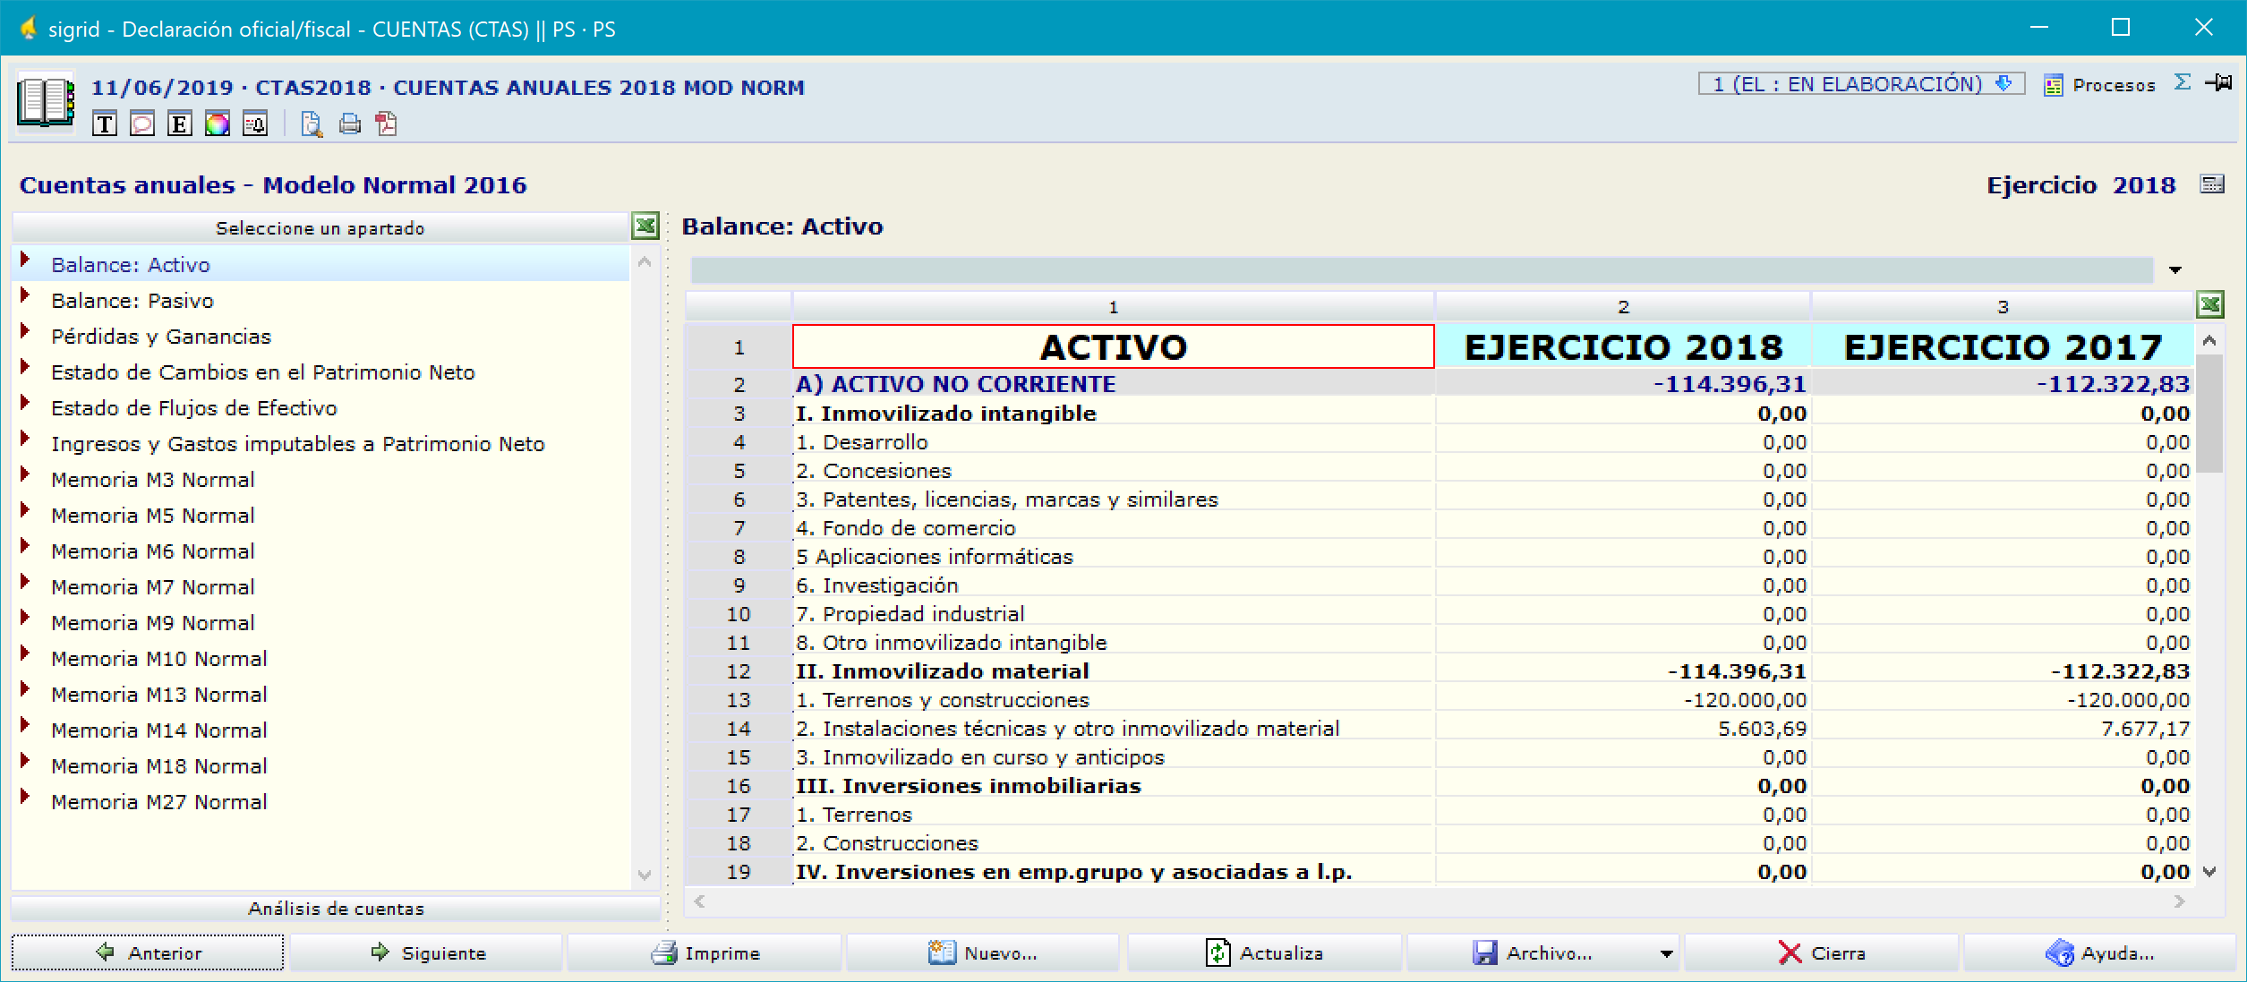The width and height of the screenshot is (2247, 982).
Task: Click the printer toolbar icon
Action: coord(350,124)
